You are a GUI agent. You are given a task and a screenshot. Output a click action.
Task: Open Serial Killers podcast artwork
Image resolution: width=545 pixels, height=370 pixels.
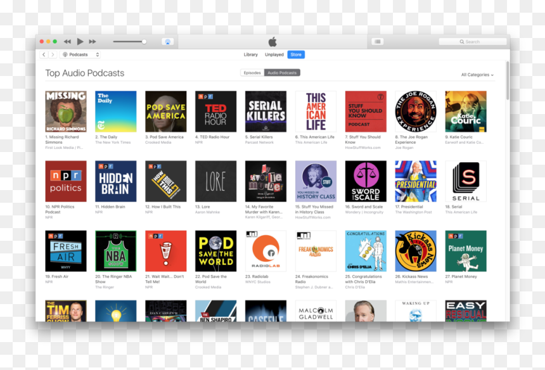266,112
